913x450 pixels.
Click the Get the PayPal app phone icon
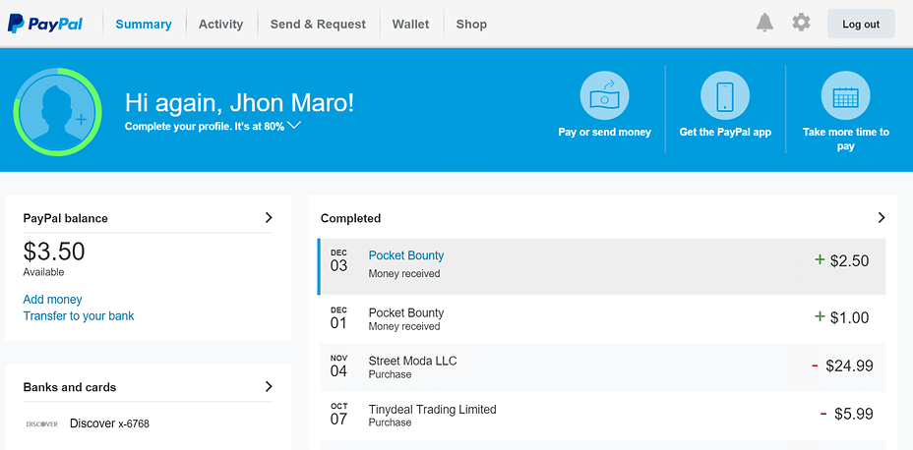725,95
